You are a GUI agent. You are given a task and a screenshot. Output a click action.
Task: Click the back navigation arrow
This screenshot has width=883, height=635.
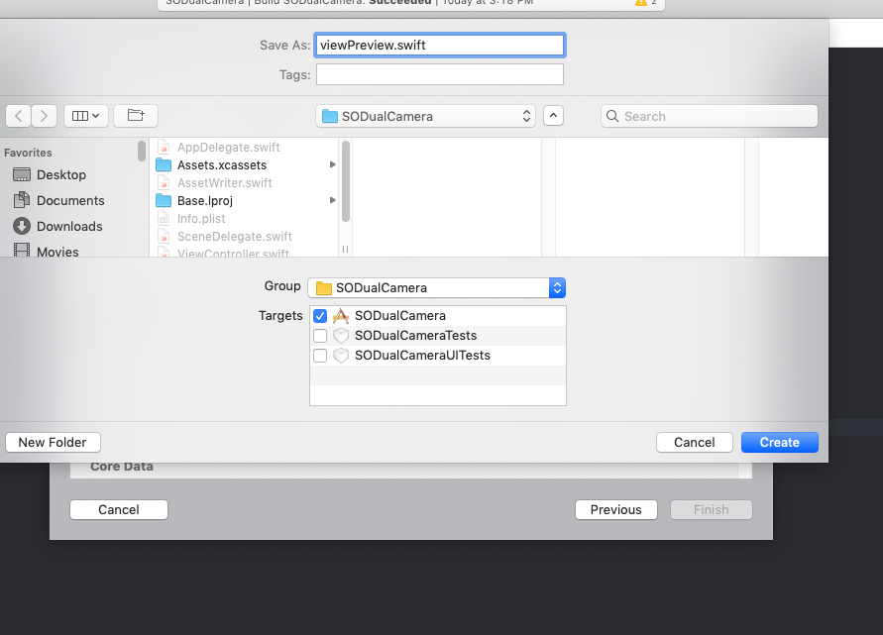coord(18,116)
